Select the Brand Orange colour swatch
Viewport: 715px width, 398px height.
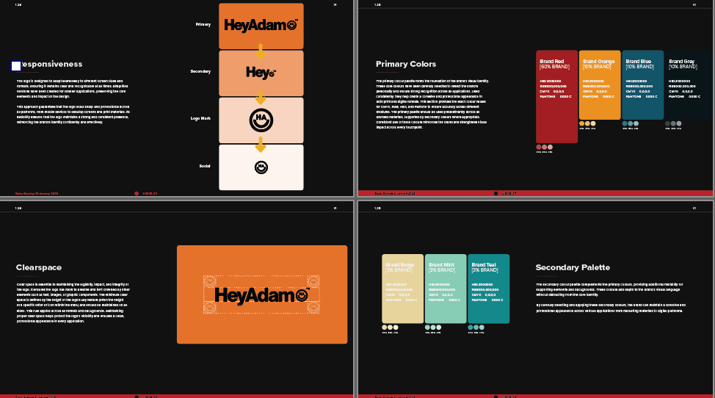(600, 84)
